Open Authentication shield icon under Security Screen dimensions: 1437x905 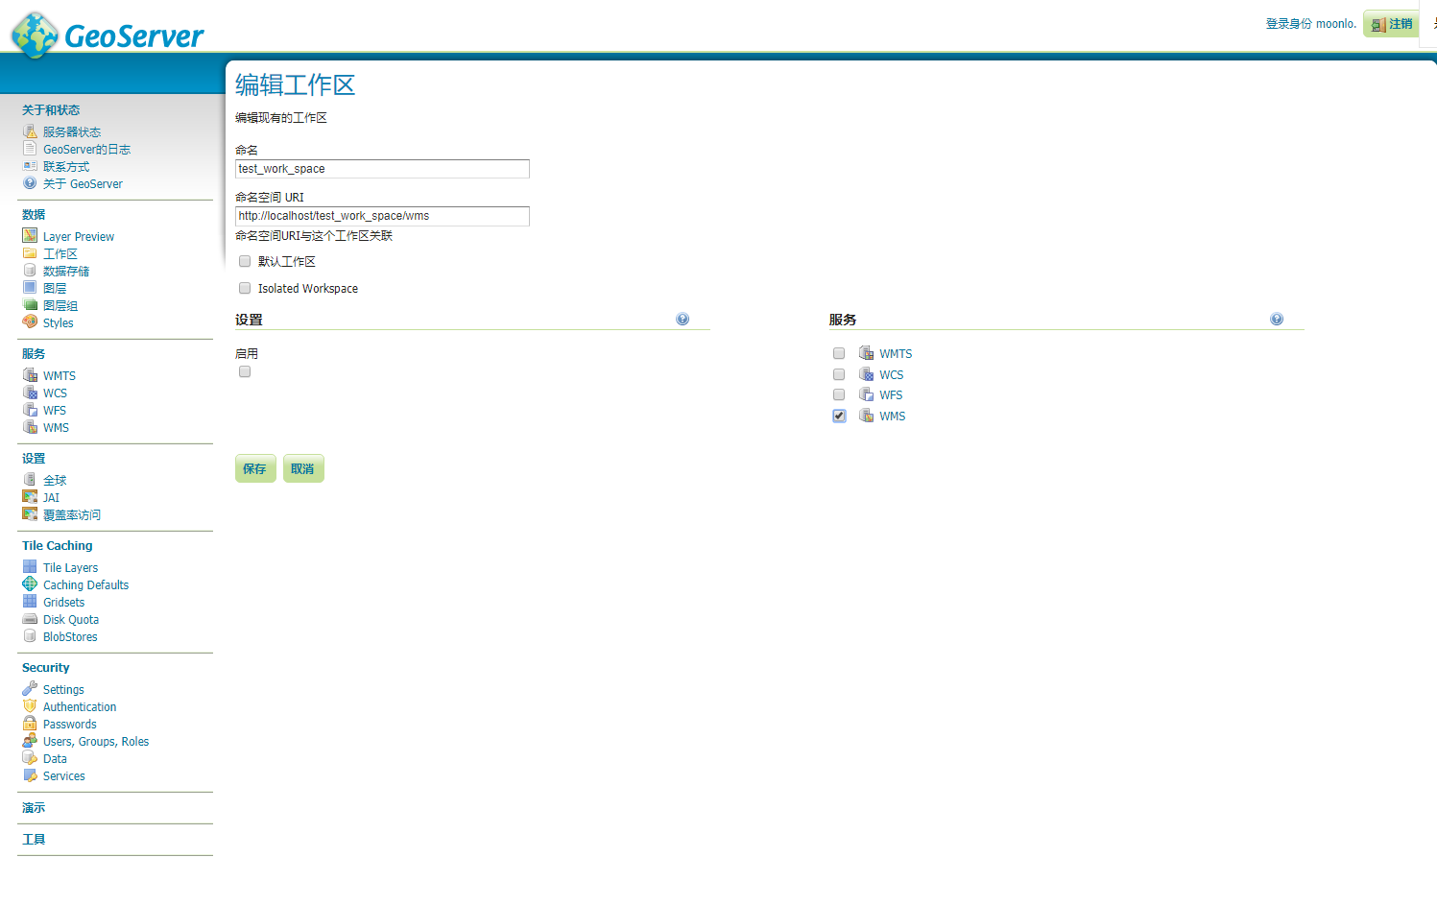click(30, 706)
